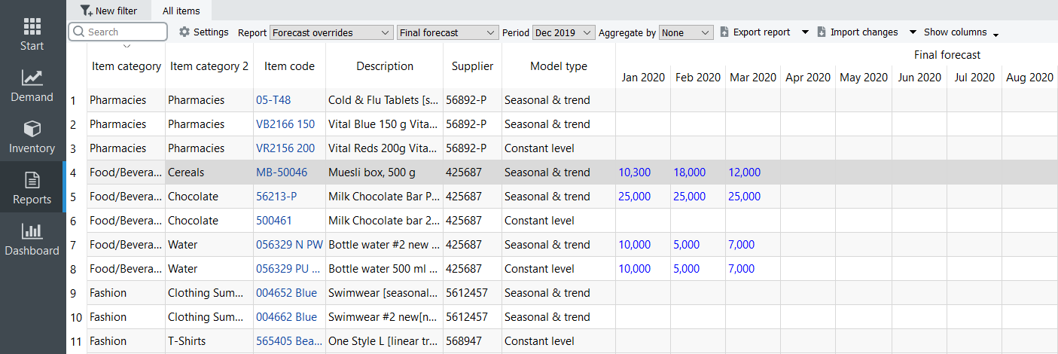
Task: Expand the Import changes options arrow
Action: (913, 32)
